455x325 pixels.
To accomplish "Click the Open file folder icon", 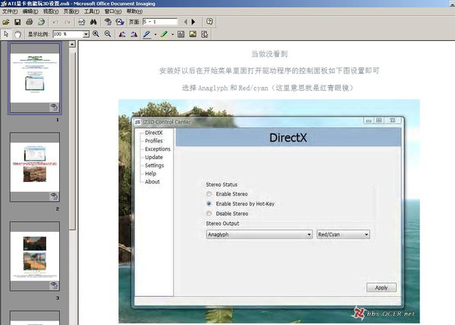I will (x=6, y=22).
